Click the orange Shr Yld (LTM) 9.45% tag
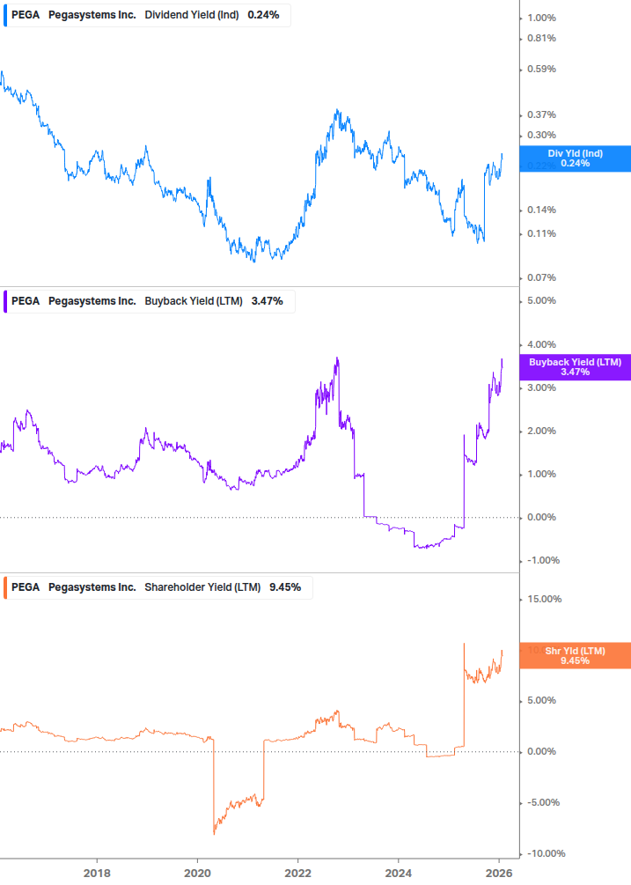This screenshot has width=631, height=885. pyautogui.click(x=576, y=656)
